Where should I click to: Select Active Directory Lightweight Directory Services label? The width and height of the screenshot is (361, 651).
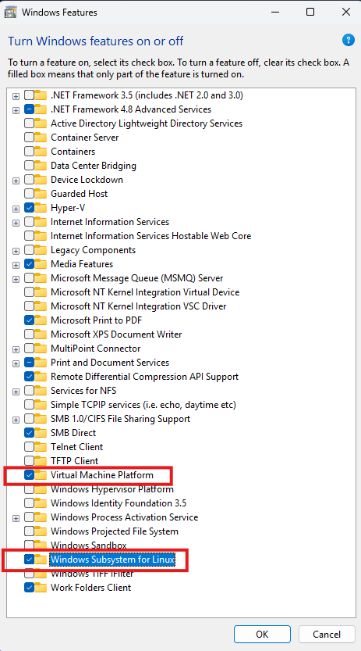pyautogui.click(x=147, y=123)
